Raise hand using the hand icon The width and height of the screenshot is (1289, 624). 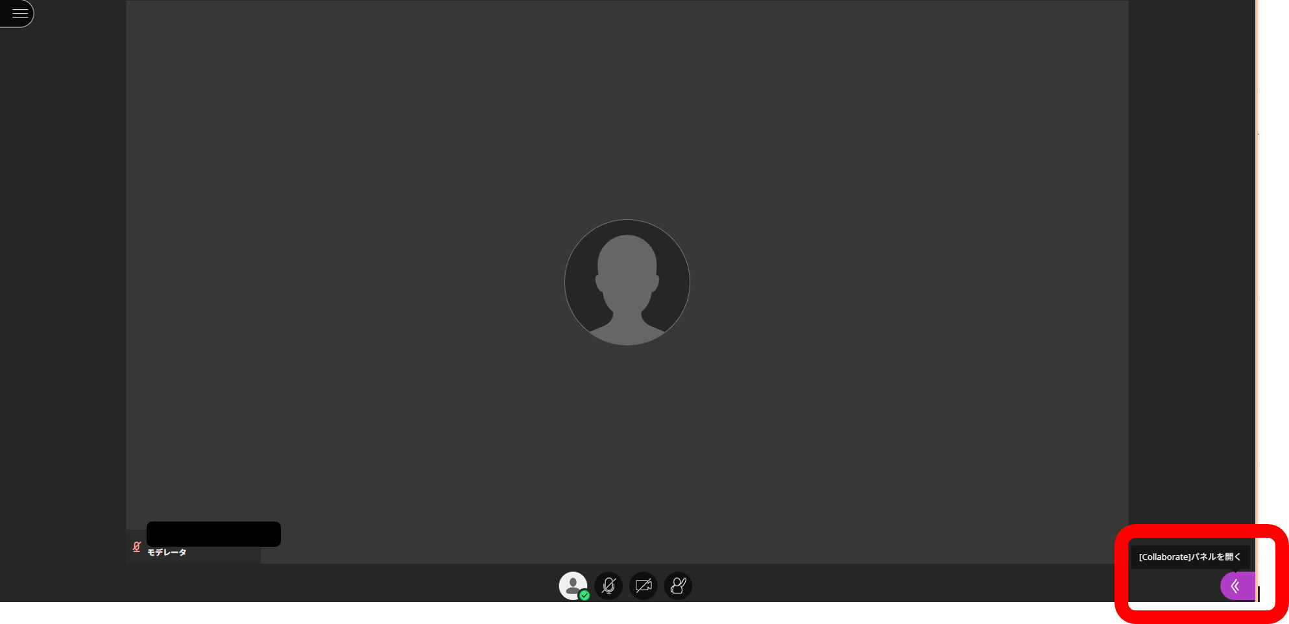tap(678, 586)
